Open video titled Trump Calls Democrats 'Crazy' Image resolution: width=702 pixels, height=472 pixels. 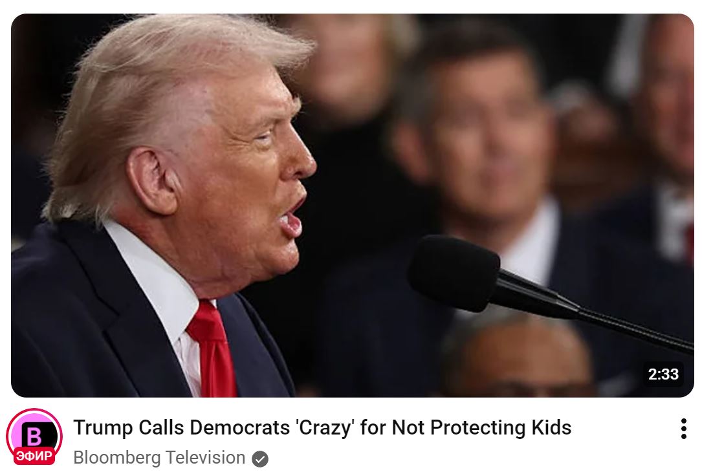pos(322,427)
